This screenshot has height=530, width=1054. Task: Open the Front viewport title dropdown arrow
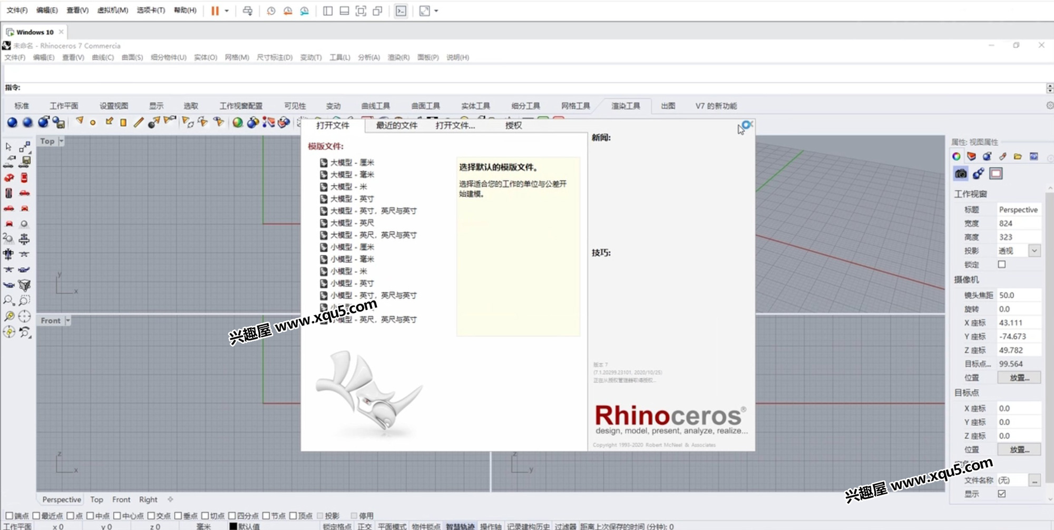pos(67,321)
